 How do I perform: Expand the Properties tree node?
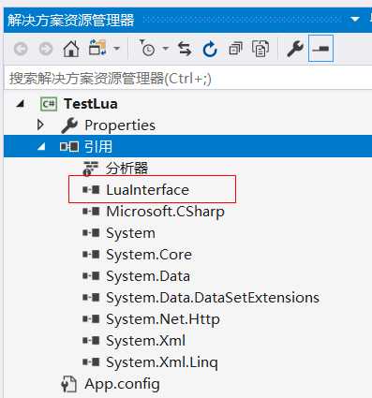click(x=40, y=125)
